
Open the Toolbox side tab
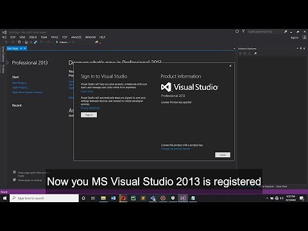[x=3, y=69]
